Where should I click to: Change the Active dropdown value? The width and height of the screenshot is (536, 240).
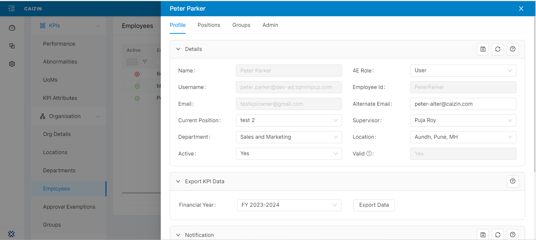(289, 154)
